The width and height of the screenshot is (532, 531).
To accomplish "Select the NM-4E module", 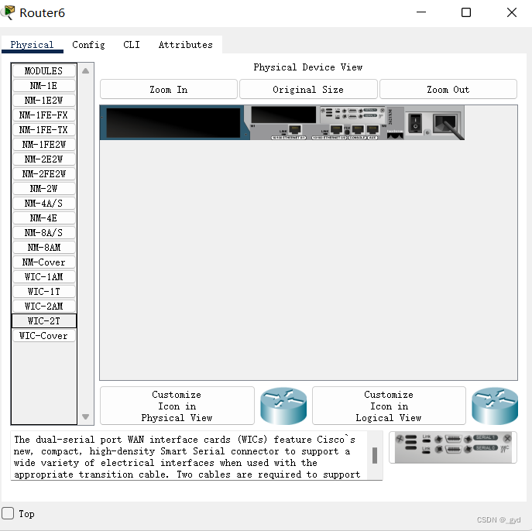I will click(x=44, y=218).
